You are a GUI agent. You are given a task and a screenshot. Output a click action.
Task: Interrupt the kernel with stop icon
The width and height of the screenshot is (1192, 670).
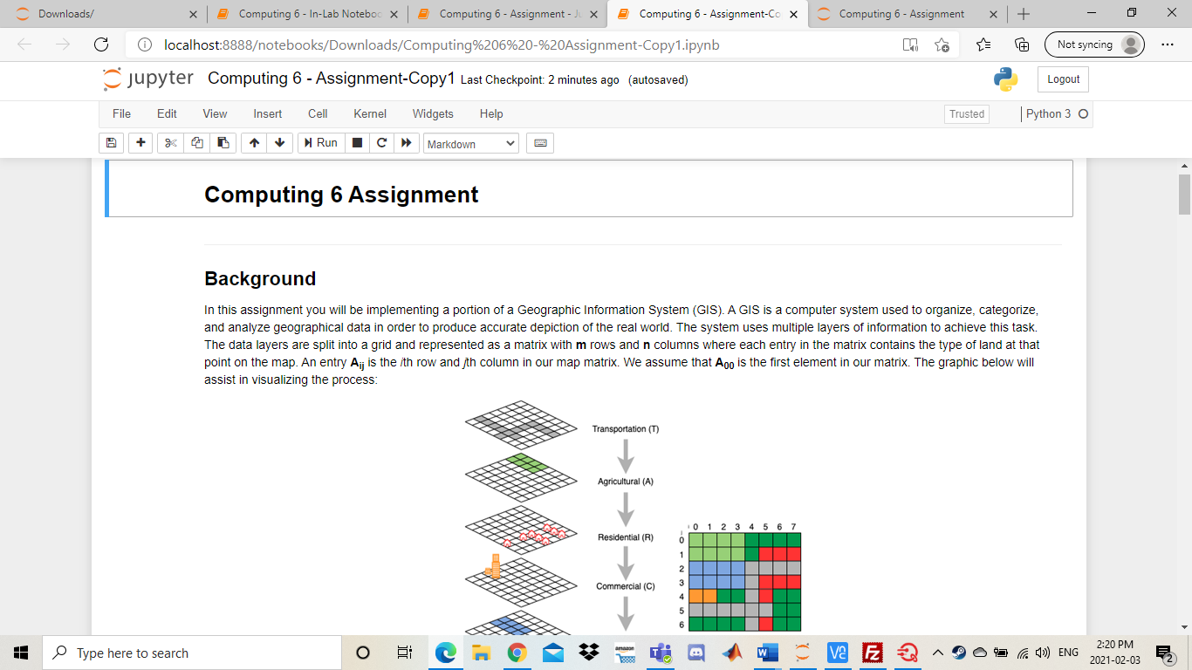pos(357,143)
